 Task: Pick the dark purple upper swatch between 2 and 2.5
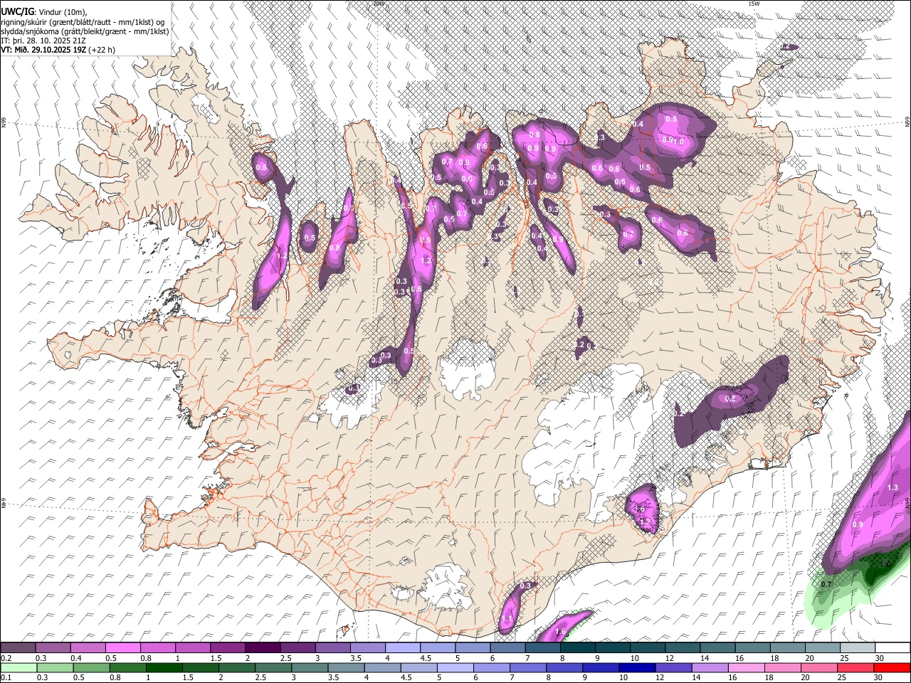[x=262, y=647]
